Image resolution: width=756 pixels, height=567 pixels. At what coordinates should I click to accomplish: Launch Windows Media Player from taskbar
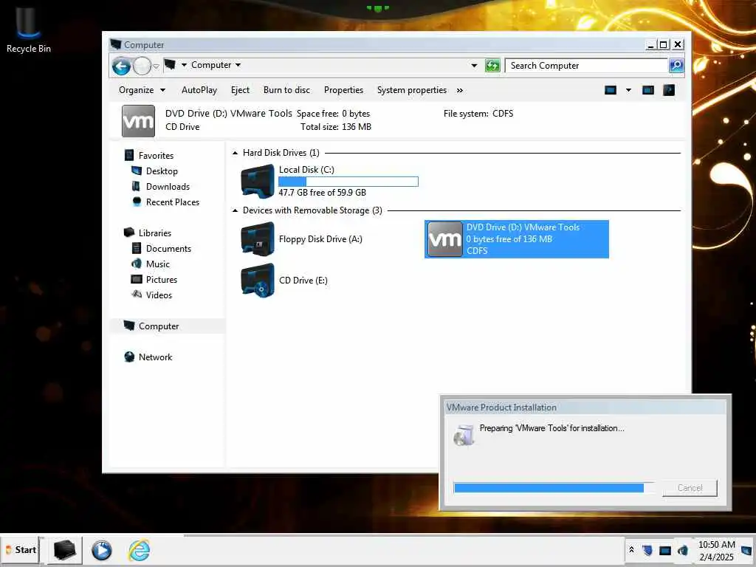pos(102,550)
